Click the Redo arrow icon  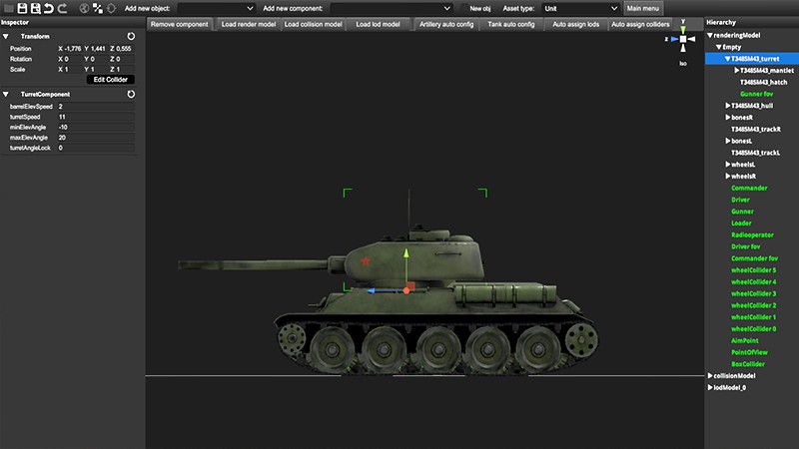tap(62, 8)
